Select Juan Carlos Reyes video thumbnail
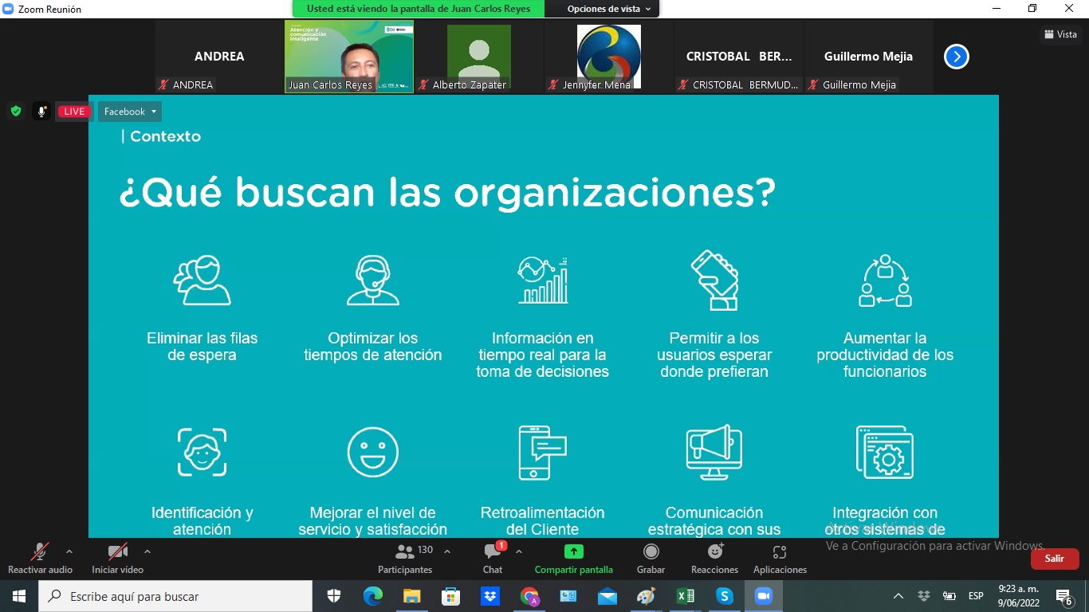This screenshot has height=612, width=1089. [x=349, y=57]
